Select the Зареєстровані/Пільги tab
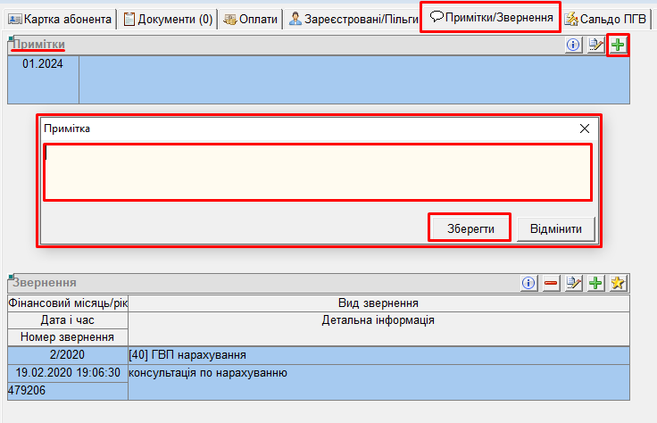 pos(353,19)
